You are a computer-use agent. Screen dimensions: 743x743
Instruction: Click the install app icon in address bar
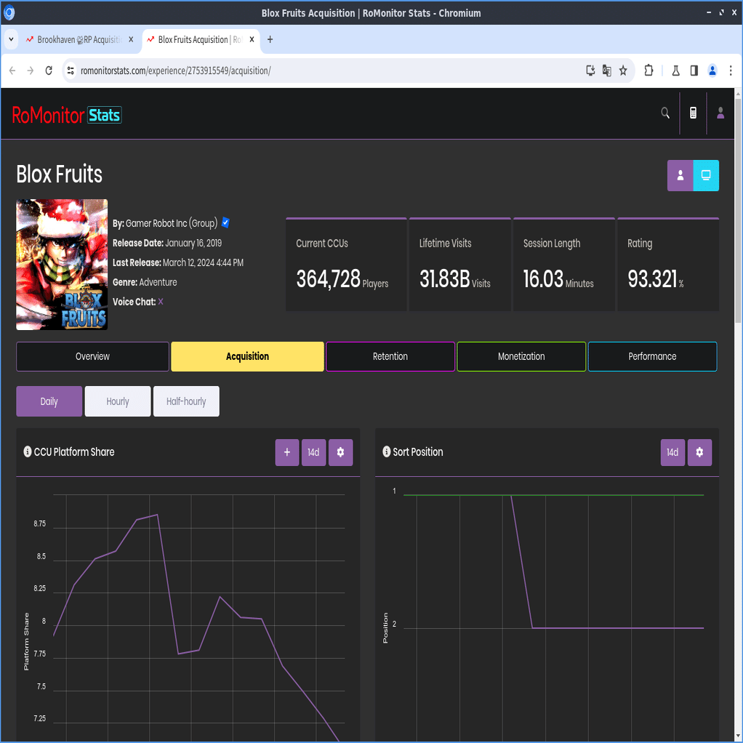click(590, 71)
